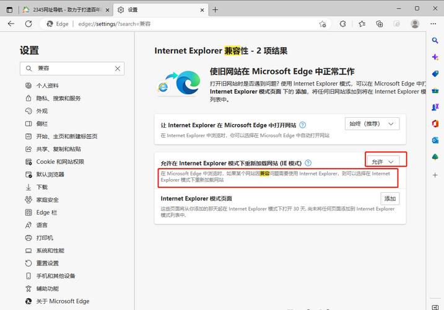Click the 添加 button

click(390, 199)
